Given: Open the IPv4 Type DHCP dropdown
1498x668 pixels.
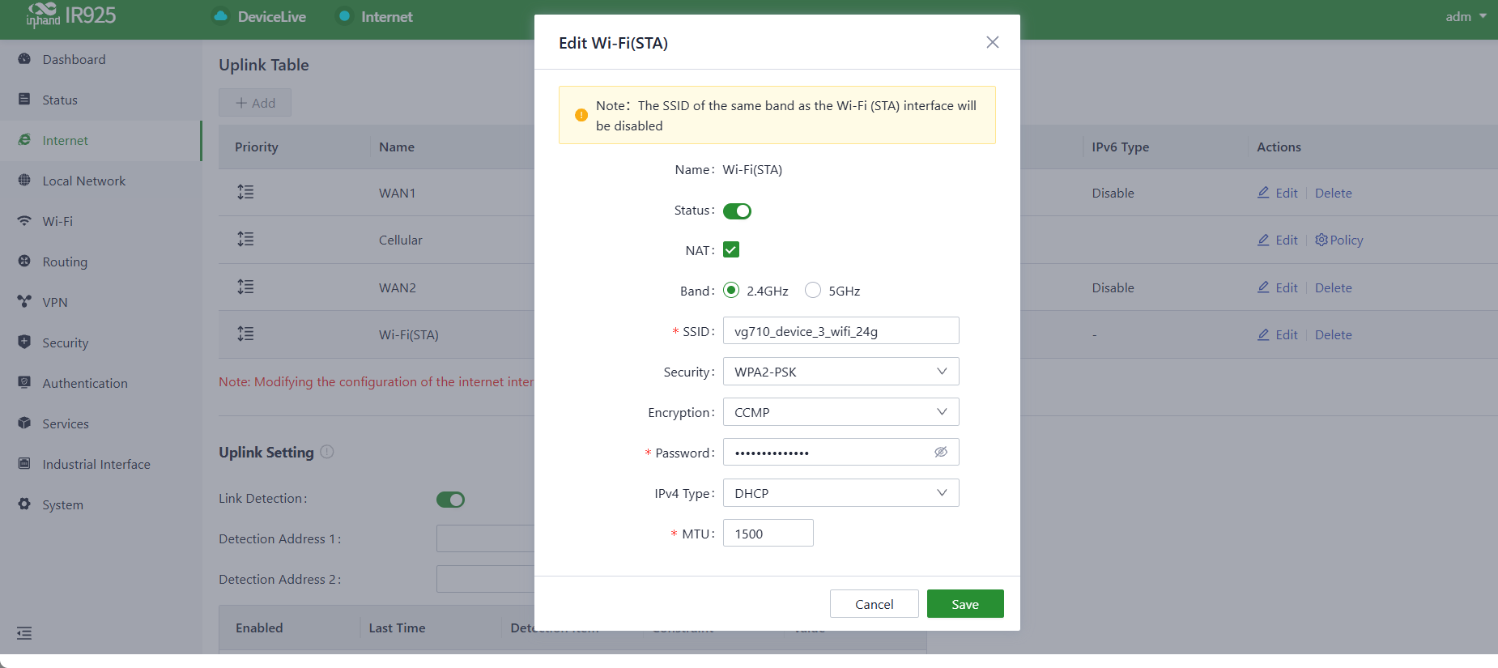Looking at the screenshot, I should (840, 493).
